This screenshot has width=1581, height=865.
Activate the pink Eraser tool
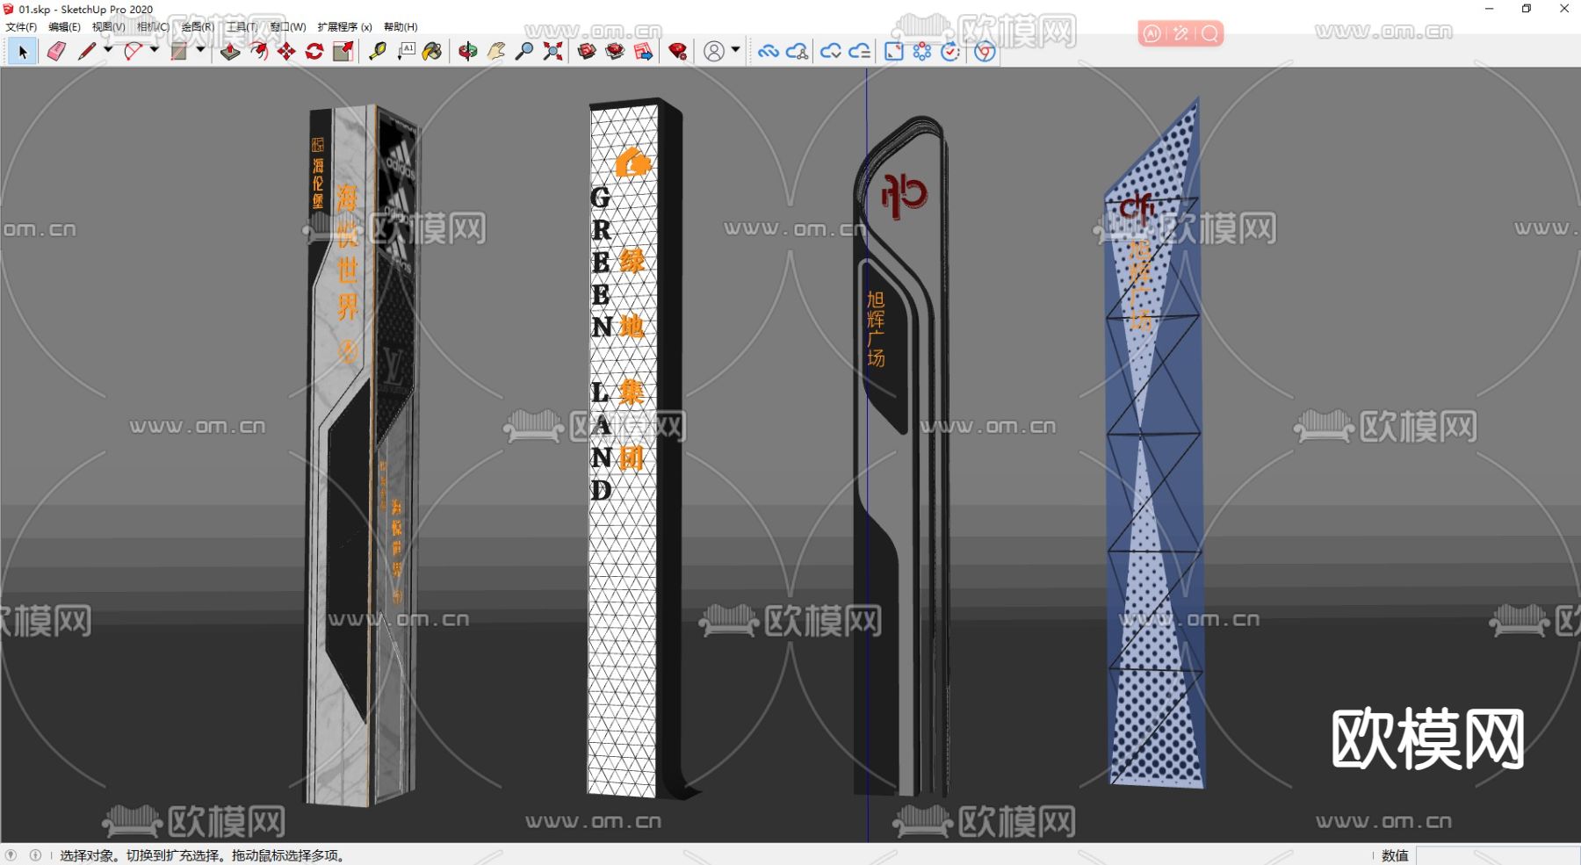(x=56, y=52)
